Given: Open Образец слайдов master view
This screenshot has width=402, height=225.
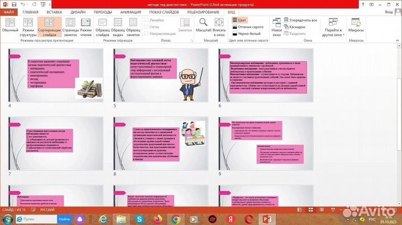Looking at the screenshot, I should pos(103,27).
